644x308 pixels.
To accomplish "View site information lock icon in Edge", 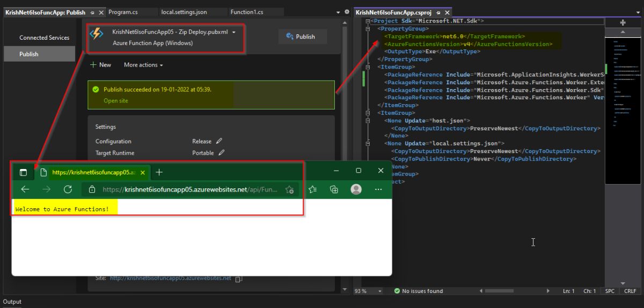I will (92, 189).
